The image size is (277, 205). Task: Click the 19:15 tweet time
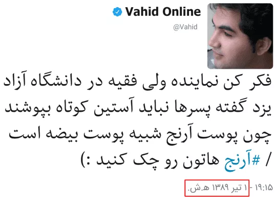pos(264,188)
